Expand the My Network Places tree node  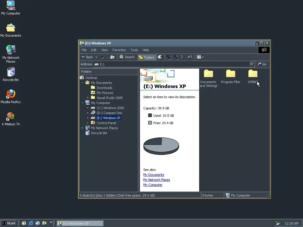[x=82, y=128]
